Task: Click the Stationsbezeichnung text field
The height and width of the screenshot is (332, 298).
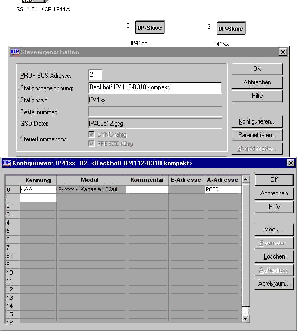Action: [x=155, y=88]
